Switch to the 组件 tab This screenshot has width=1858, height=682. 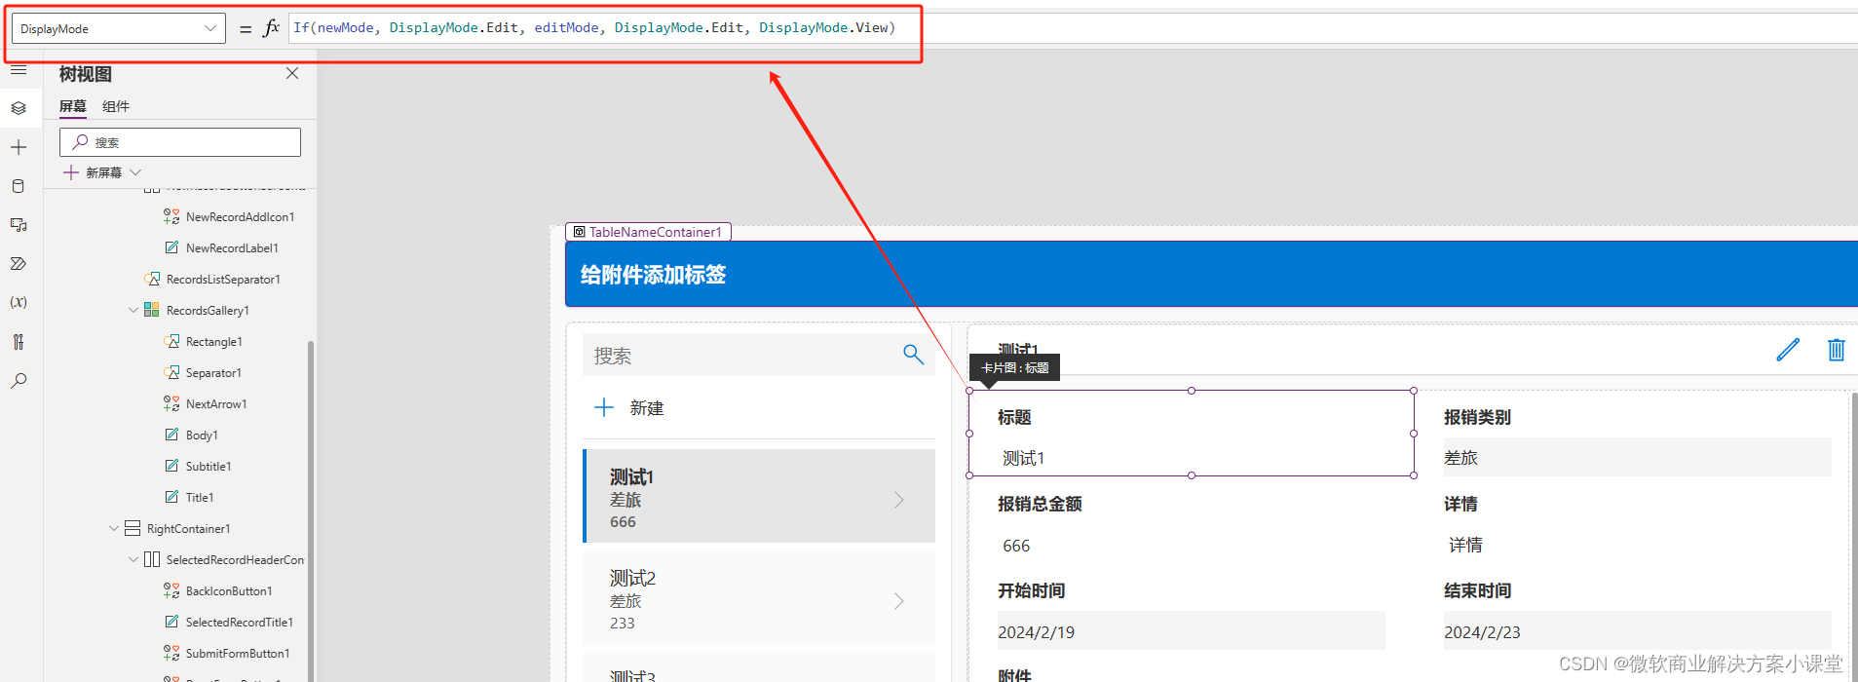116,106
